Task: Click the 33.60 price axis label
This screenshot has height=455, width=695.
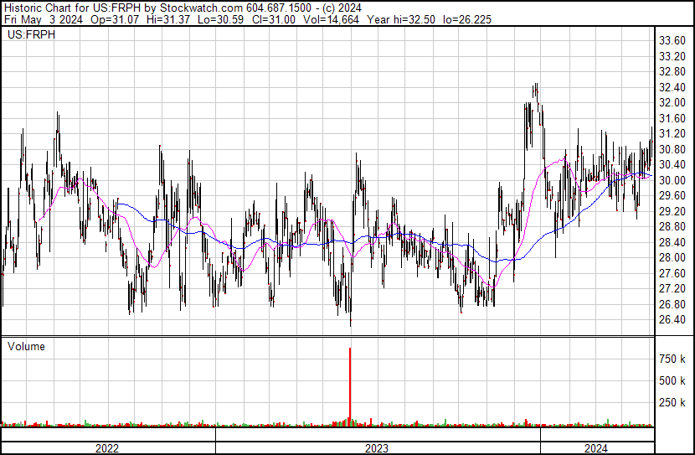Action: click(x=672, y=40)
